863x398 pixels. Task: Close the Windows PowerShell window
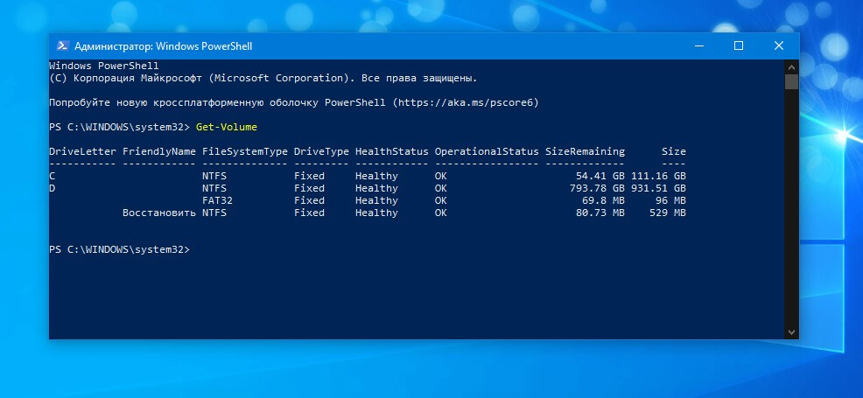point(779,46)
